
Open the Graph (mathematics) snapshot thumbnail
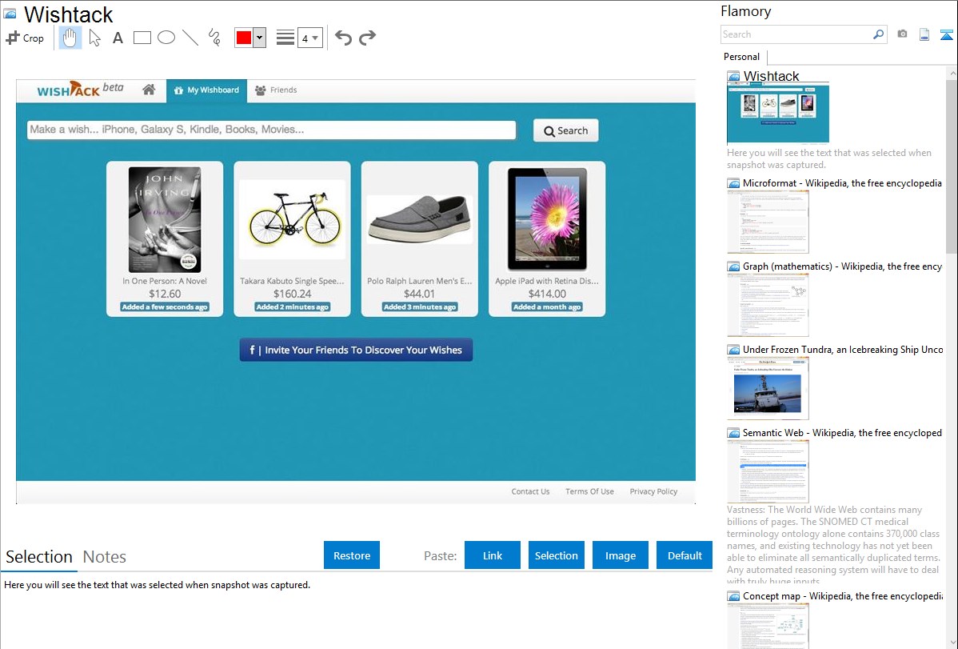[x=768, y=305]
